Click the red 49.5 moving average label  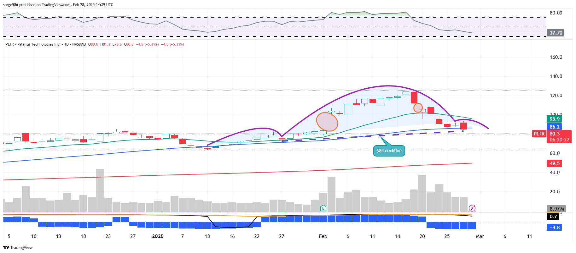(x=555, y=163)
